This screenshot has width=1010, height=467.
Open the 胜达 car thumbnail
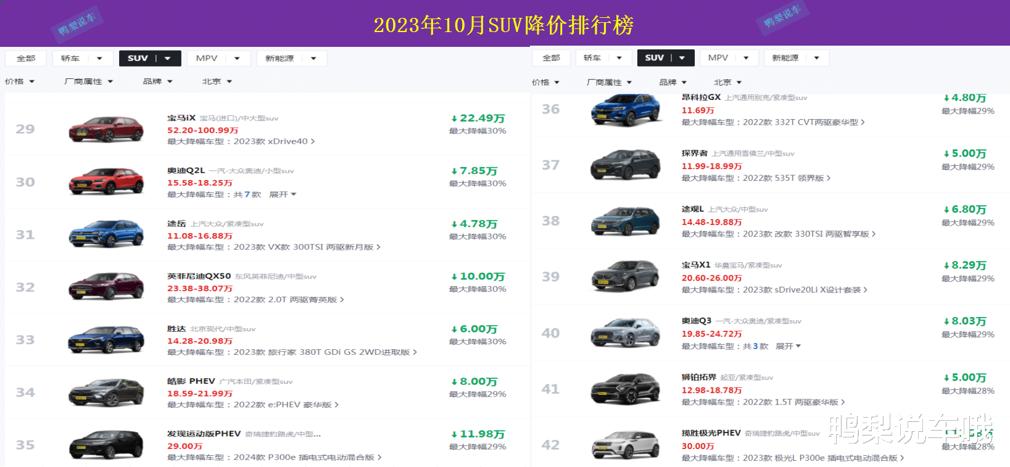point(106,339)
